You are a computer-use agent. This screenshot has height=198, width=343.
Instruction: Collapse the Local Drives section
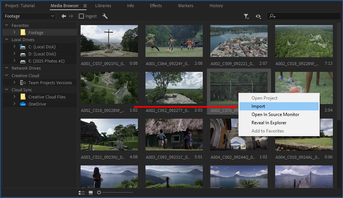(7, 40)
